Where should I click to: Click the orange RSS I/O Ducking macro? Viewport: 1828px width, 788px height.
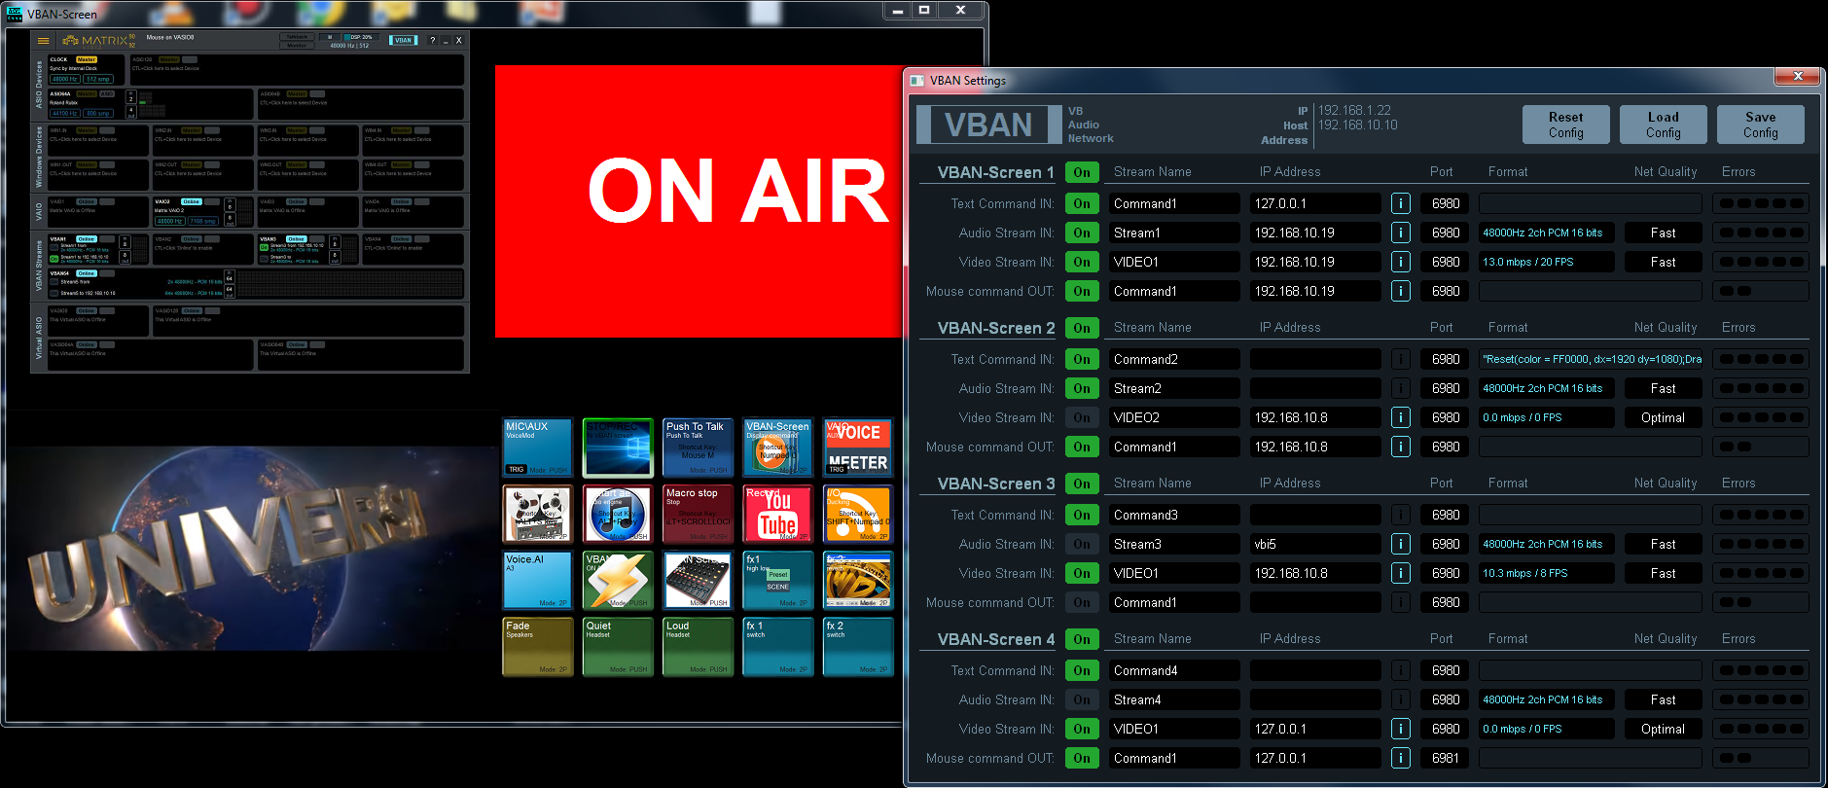(857, 514)
